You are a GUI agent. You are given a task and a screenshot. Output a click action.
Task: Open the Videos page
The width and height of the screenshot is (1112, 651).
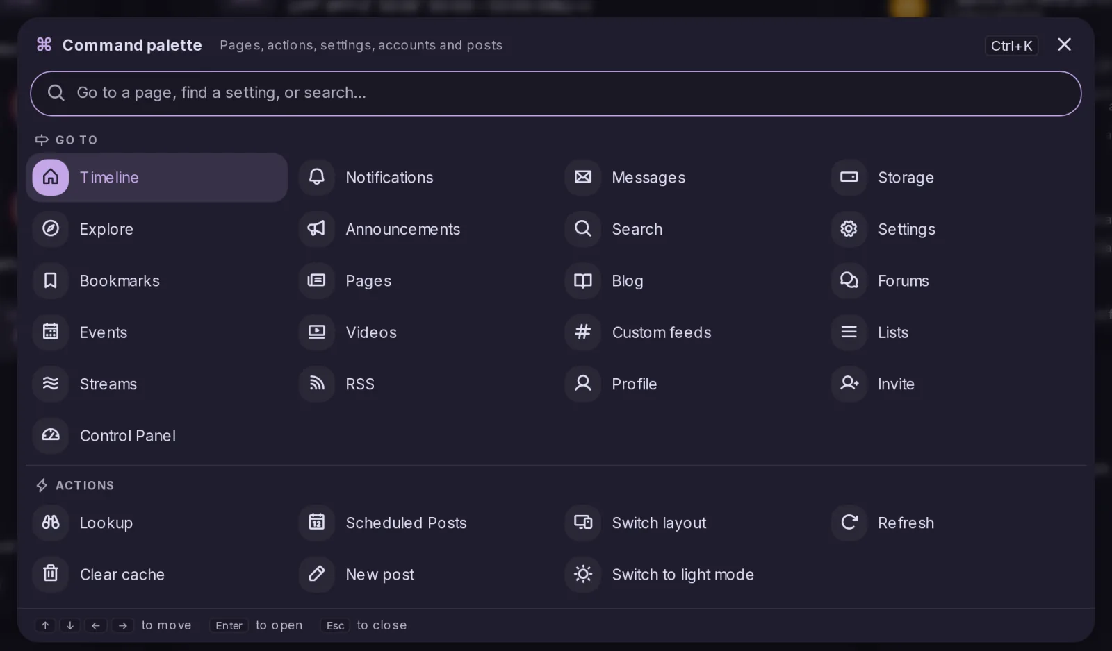pos(423,332)
